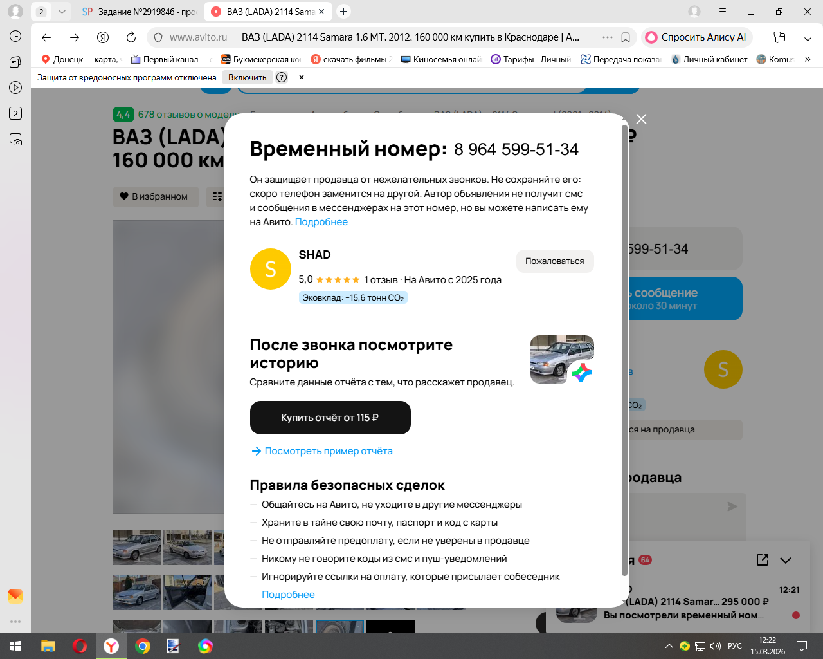Click the Пожаловаться button

tap(555, 261)
